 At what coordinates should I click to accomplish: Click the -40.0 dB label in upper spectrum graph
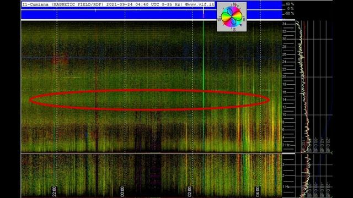click(x=322, y=144)
